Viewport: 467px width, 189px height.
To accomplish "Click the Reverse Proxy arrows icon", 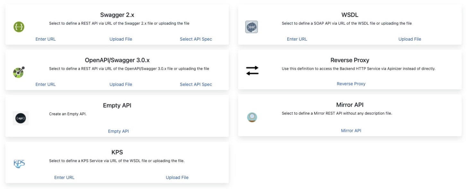I will click(252, 70).
